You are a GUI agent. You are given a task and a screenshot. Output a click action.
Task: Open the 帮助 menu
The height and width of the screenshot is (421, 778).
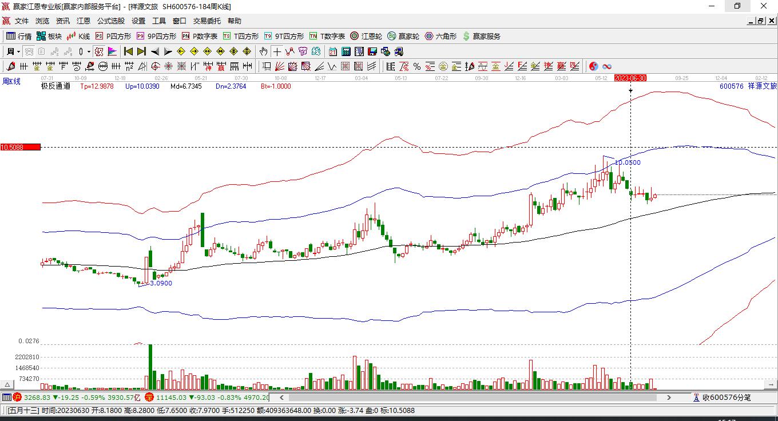pyautogui.click(x=235, y=21)
